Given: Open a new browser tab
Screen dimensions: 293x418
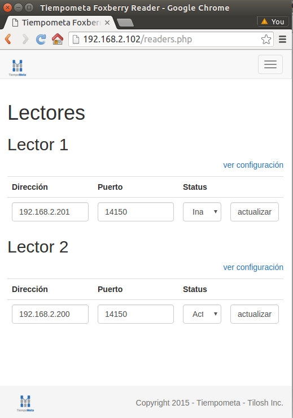Looking at the screenshot, I should [x=125, y=23].
